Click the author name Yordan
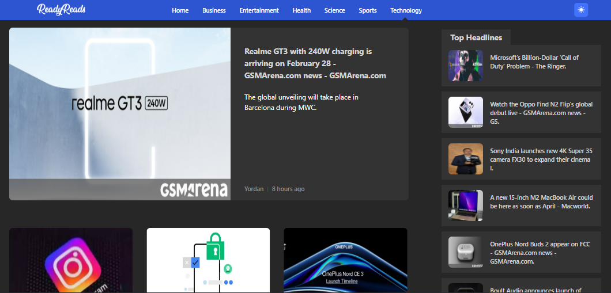Screen dimensions: 611x293 coord(254,189)
